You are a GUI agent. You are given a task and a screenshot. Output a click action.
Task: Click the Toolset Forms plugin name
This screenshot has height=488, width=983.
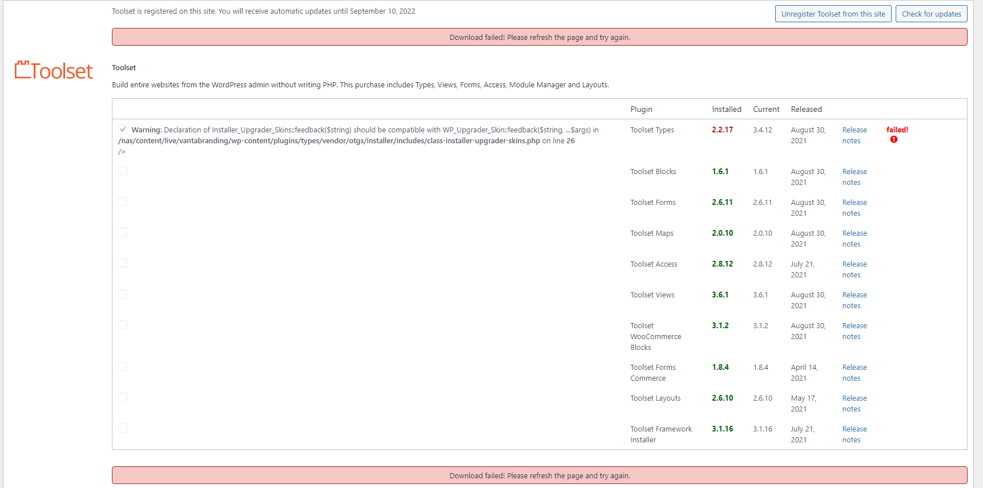tap(652, 203)
